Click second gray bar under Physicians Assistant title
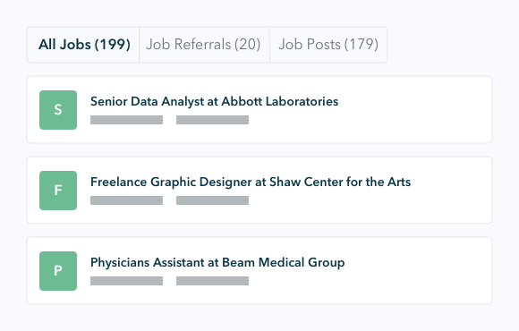The width and height of the screenshot is (519, 331). [212, 281]
